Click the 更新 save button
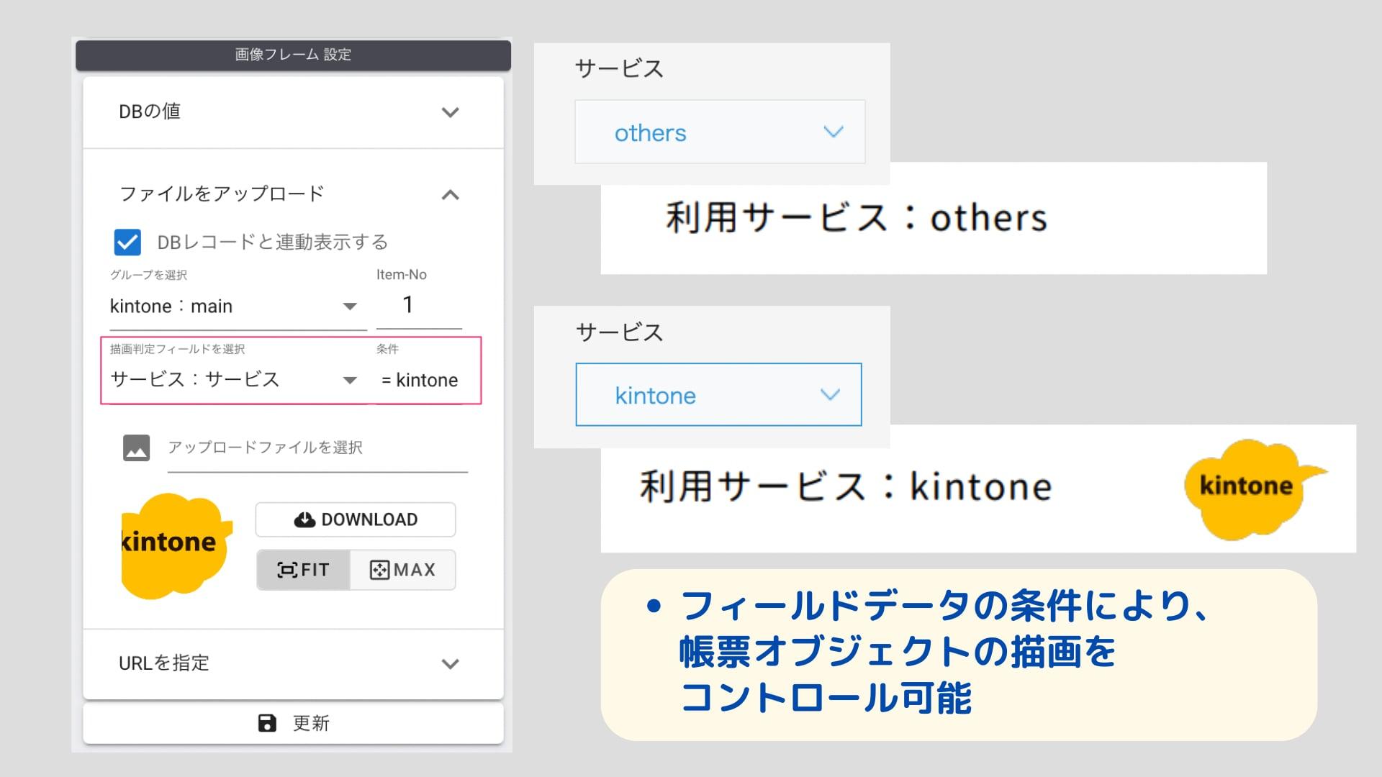The width and height of the screenshot is (1382, 777). [293, 723]
